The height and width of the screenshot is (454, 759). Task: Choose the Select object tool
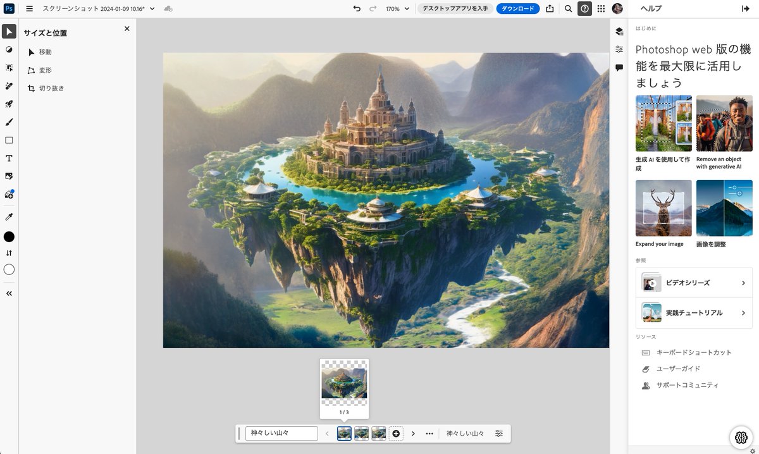pyautogui.click(x=9, y=68)
